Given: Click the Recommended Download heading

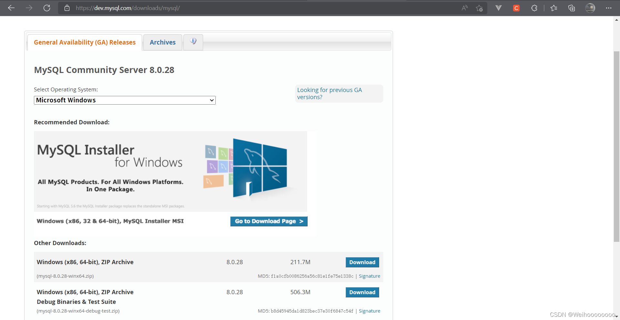Looking at the screenshot, I should click(x=72, y=122).
